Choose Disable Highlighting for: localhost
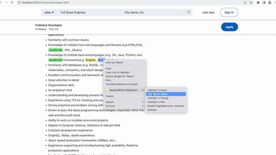 click(166, 106)
